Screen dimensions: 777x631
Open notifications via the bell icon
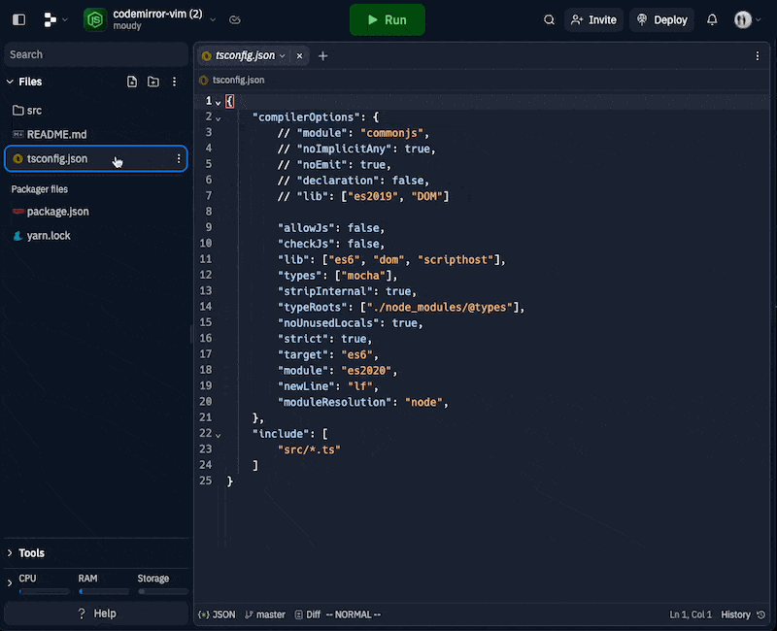tap(712, 19)
